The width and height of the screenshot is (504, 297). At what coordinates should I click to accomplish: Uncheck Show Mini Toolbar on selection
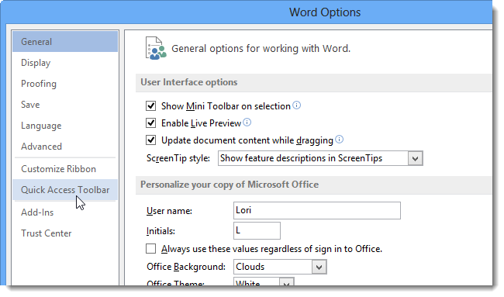[x=150, y=105]
